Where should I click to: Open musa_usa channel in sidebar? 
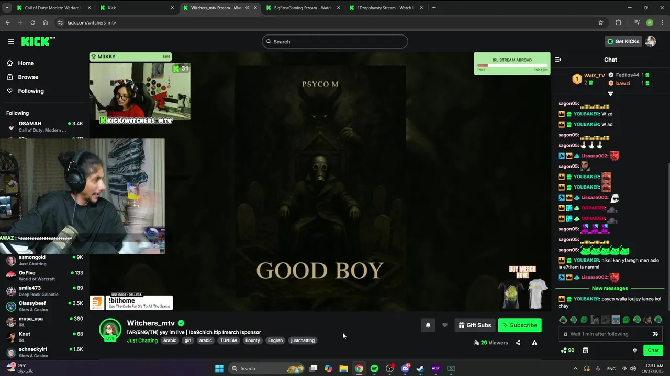44,322
